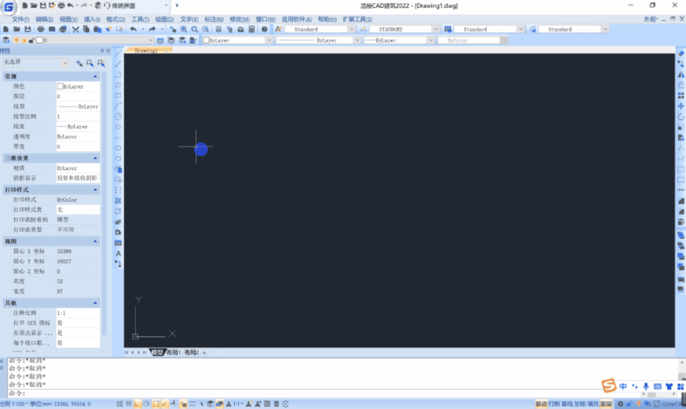Toggle the 图层 status bar button
This screenshot has width=686, height=409.
tap(606, 404)
